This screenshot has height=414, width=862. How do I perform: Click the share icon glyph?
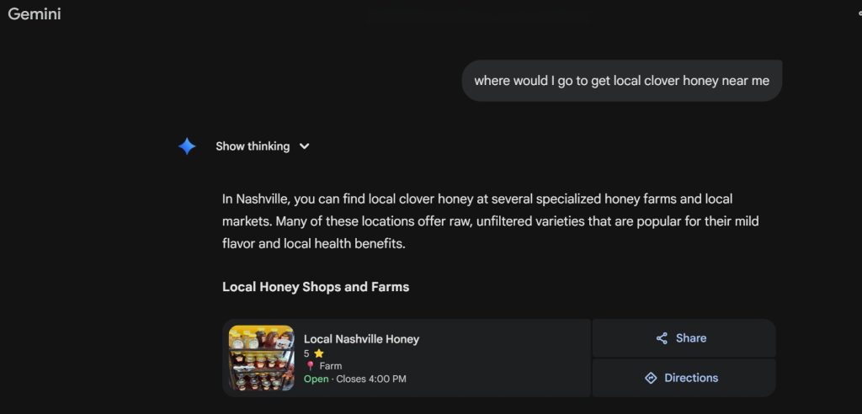[662, 338]
